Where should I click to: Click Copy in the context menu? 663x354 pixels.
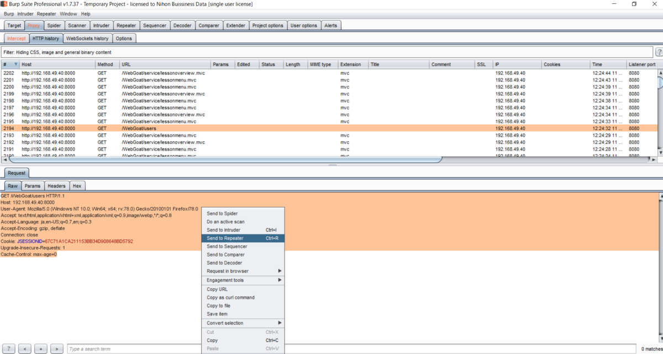click(243, 340)
